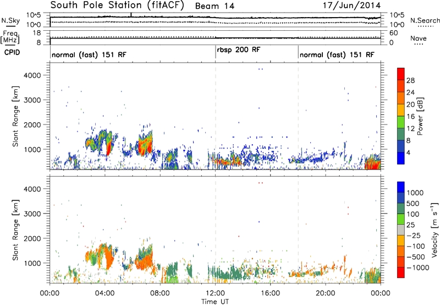Image resolution: width=440 pixels, height=305 pixels.
Task: Click the red bottom velocity colorbar segment
Action: [401, 273]
